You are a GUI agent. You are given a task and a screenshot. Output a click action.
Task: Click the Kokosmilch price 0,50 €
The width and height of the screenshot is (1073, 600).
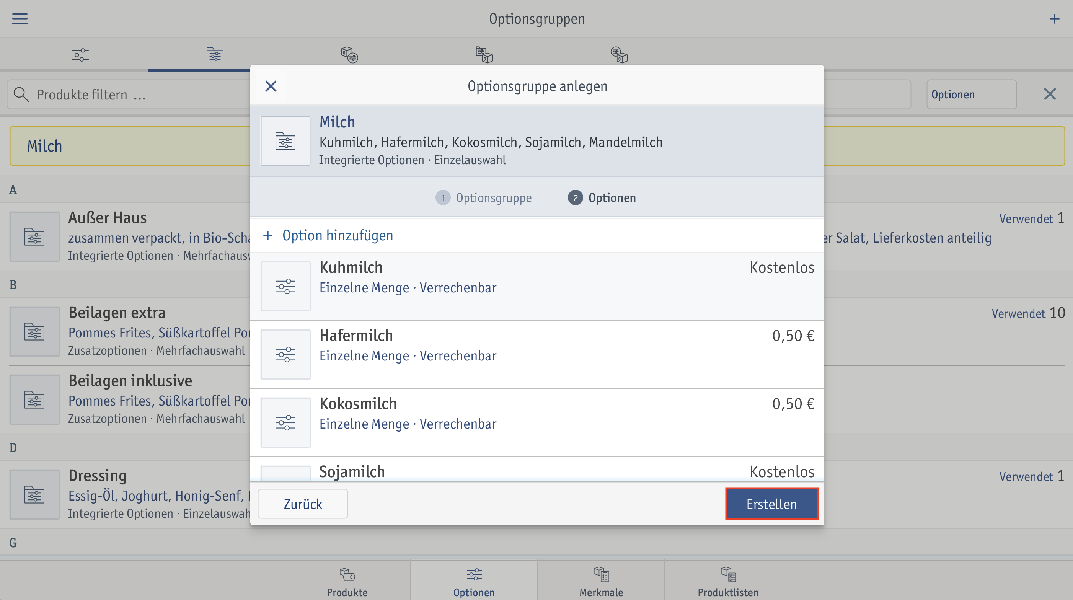point(793,404)
